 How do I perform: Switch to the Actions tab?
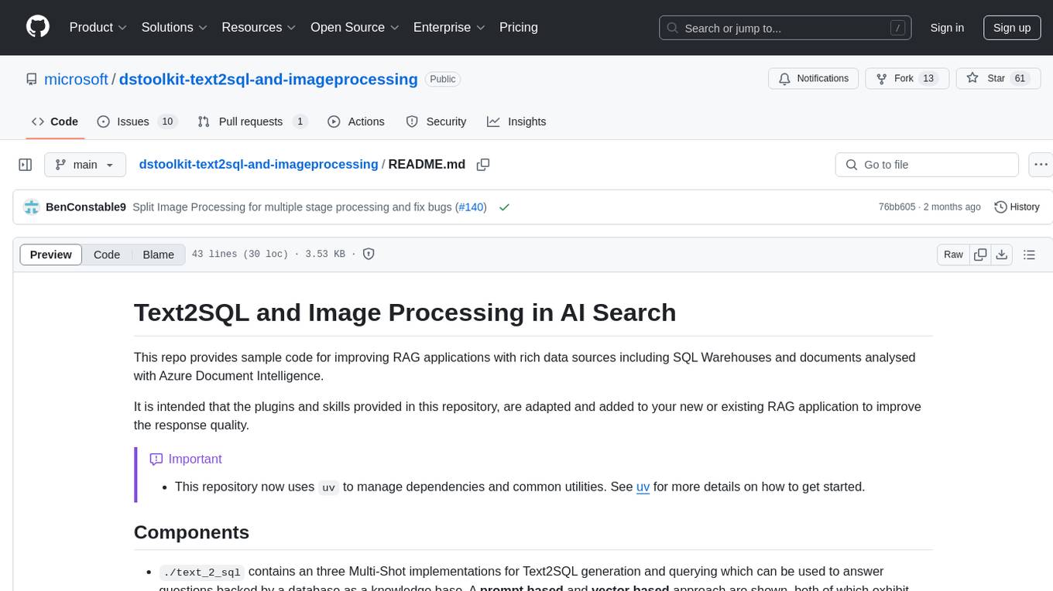(x=356, y=121)
